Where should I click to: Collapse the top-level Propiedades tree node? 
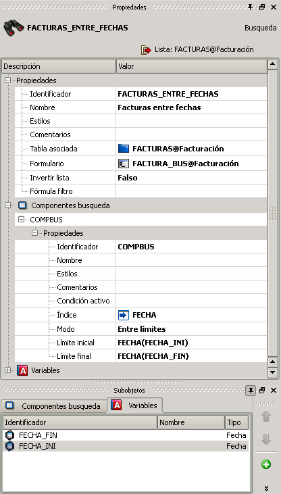click(8, 80)
